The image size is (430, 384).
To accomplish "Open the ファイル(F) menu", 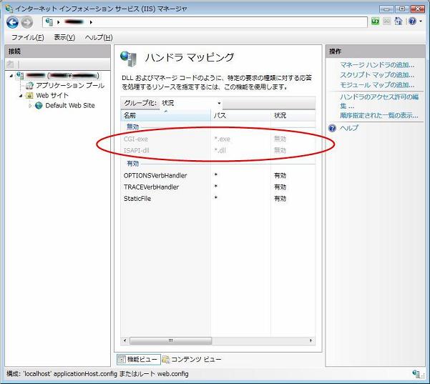I will 27,37.
